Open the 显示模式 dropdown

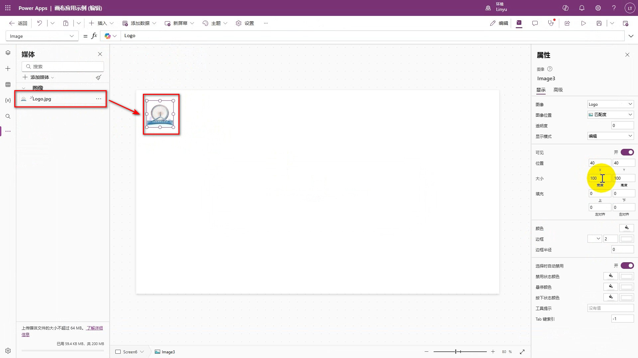610,136
